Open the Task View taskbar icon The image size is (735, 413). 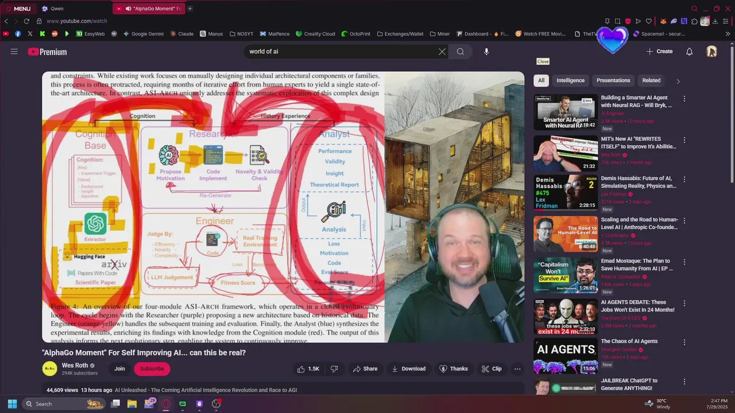click(x=115, y=404)
